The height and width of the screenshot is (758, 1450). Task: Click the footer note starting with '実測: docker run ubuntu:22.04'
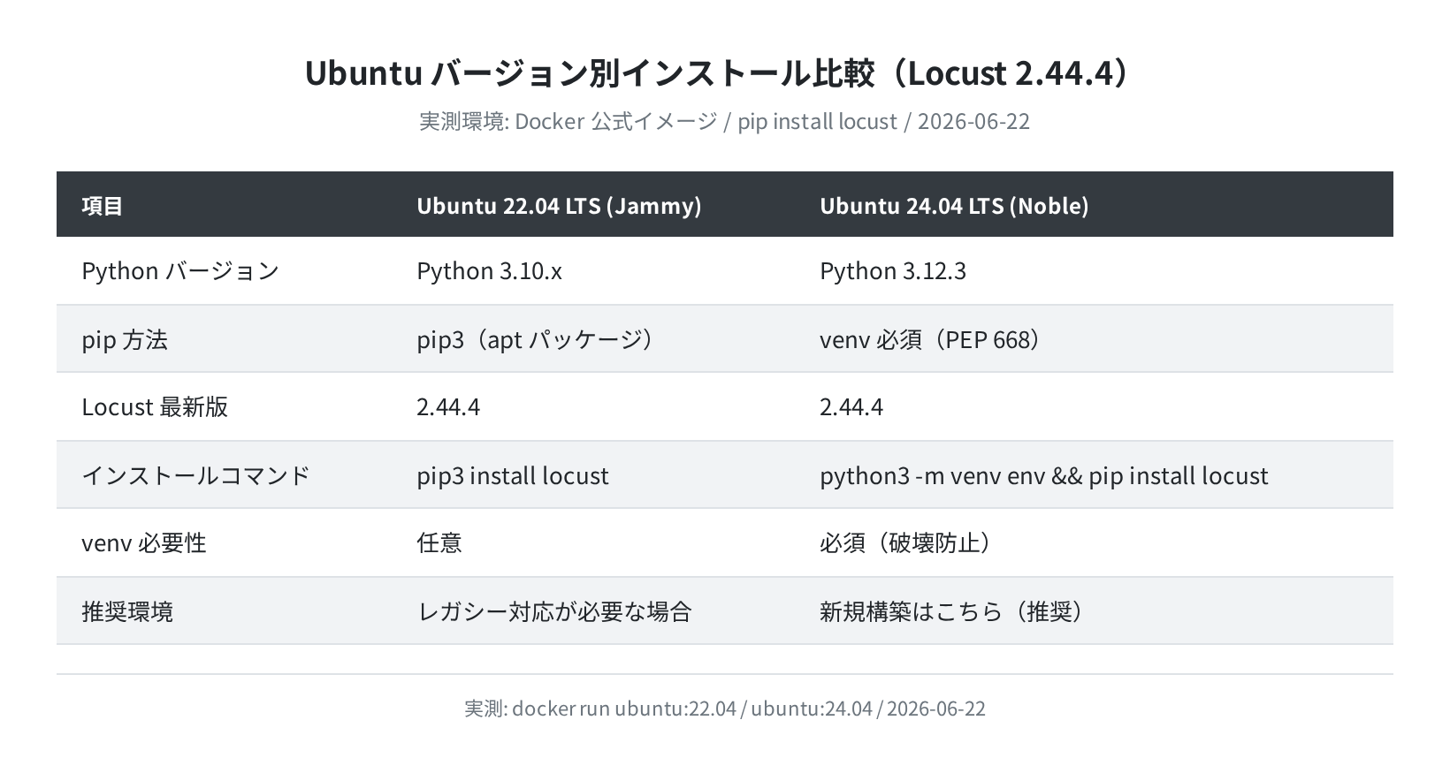(725, 709)
